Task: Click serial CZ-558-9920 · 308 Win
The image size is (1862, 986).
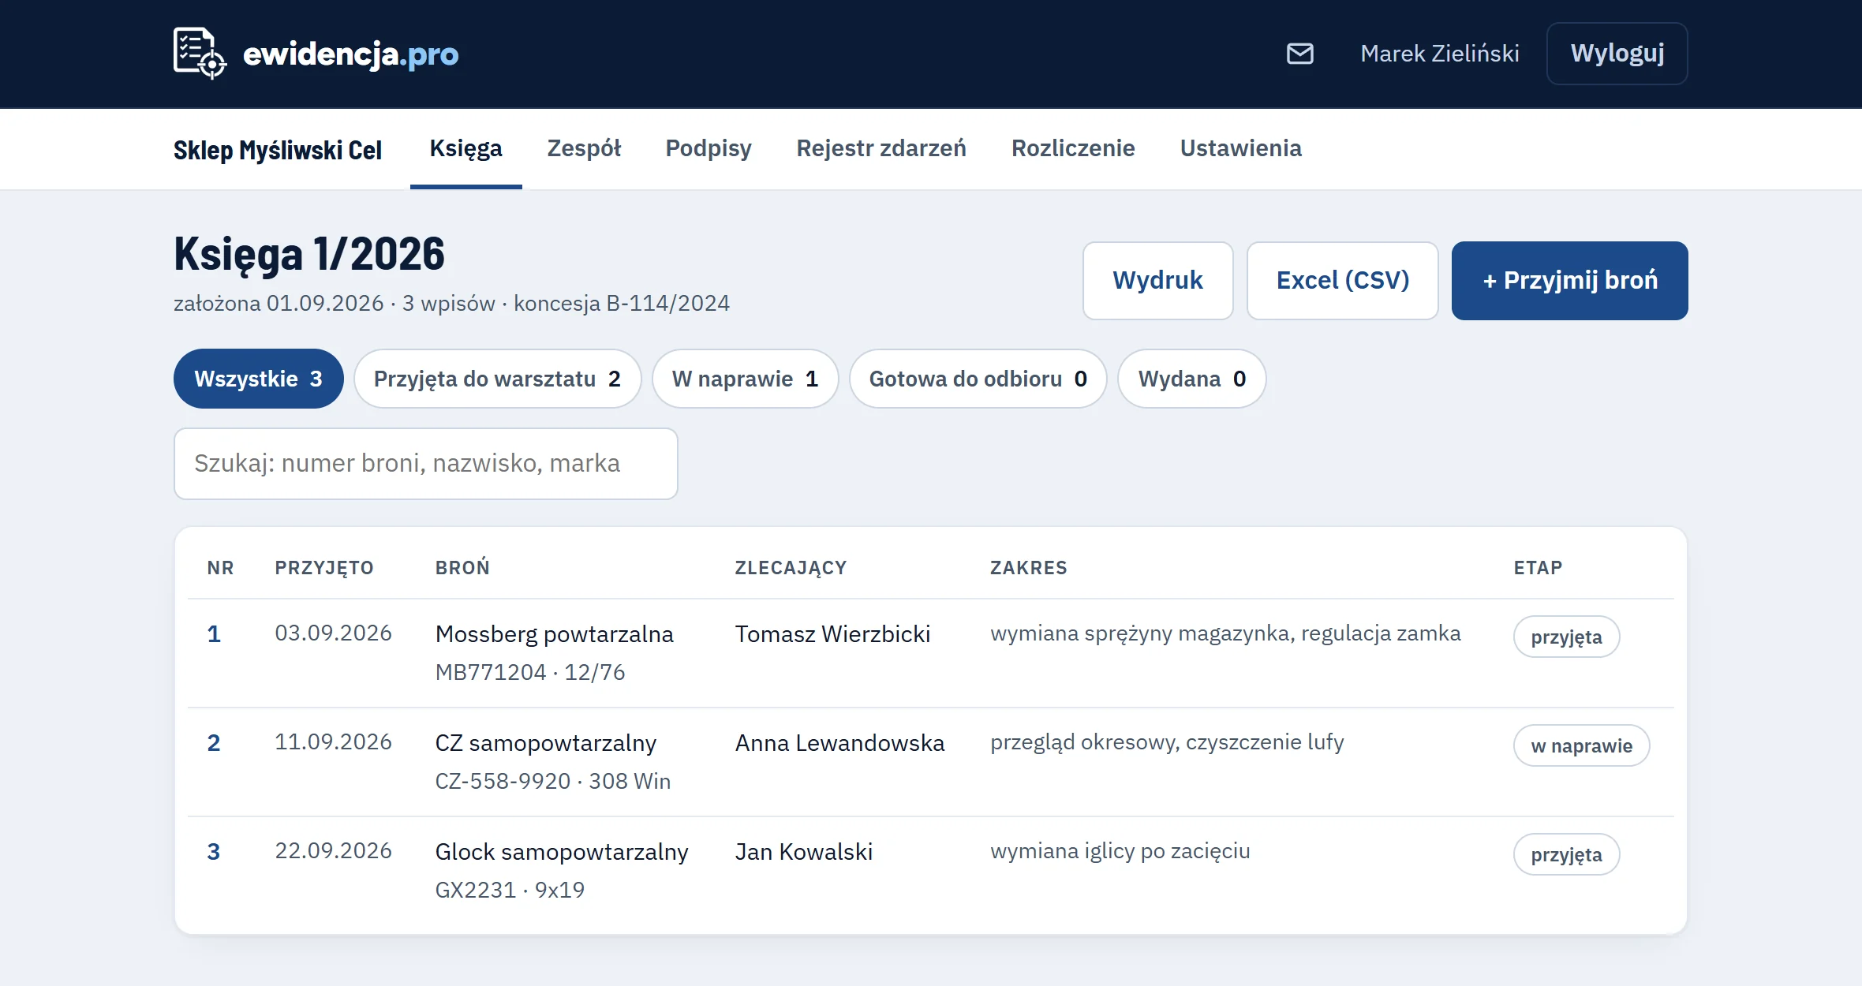Action: (x=553, y=781)
